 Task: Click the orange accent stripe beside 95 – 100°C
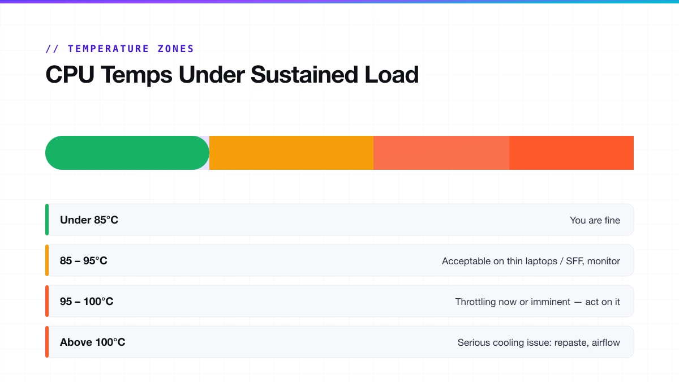click(x=47, y=301)
